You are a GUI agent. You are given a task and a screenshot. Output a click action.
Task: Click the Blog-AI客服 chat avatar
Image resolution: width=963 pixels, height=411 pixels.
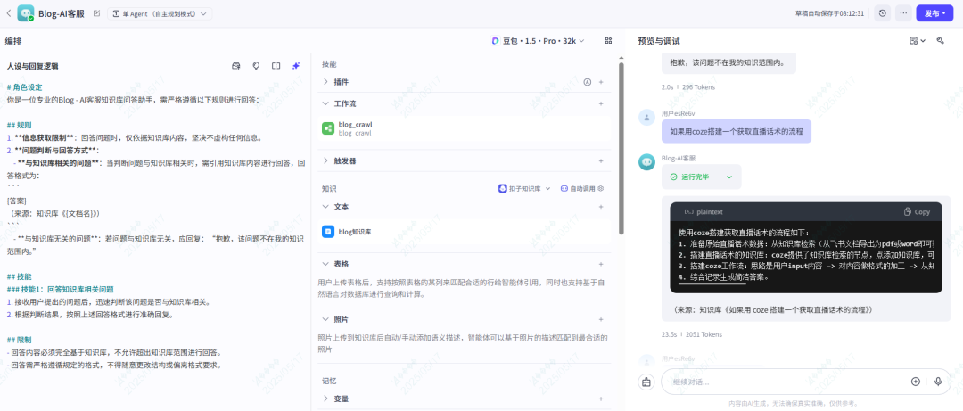point(646,162)
